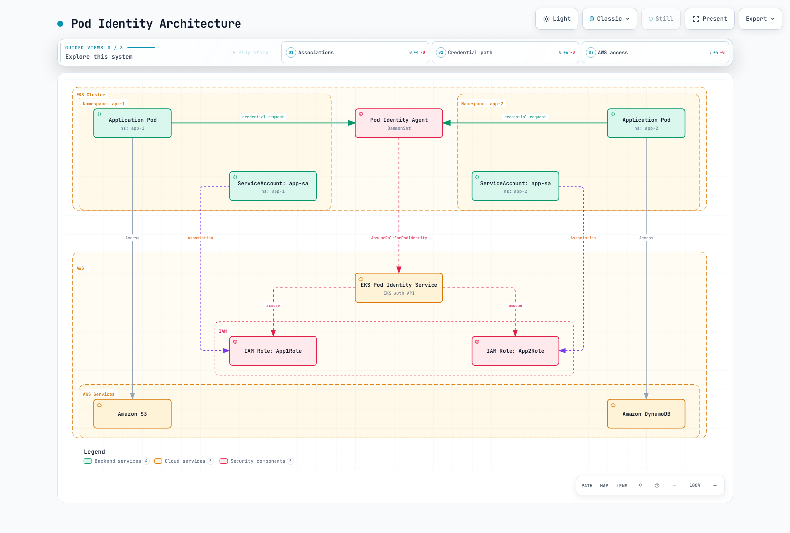The width and height of the screenshot is (790, 533).
Task: Click code icon on ServiceAccount ns app-2
Action: click(x=477, y=177)
